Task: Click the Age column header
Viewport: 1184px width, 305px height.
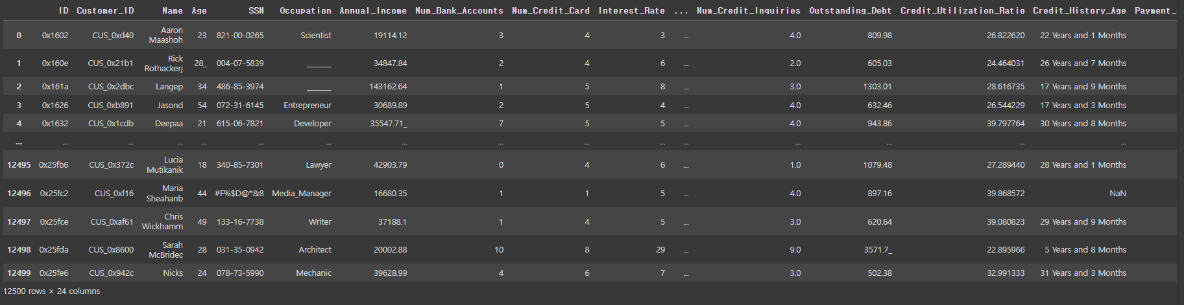Action: [199, 11]
